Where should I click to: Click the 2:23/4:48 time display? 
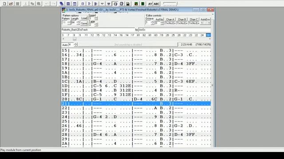(x=186, y=45)
